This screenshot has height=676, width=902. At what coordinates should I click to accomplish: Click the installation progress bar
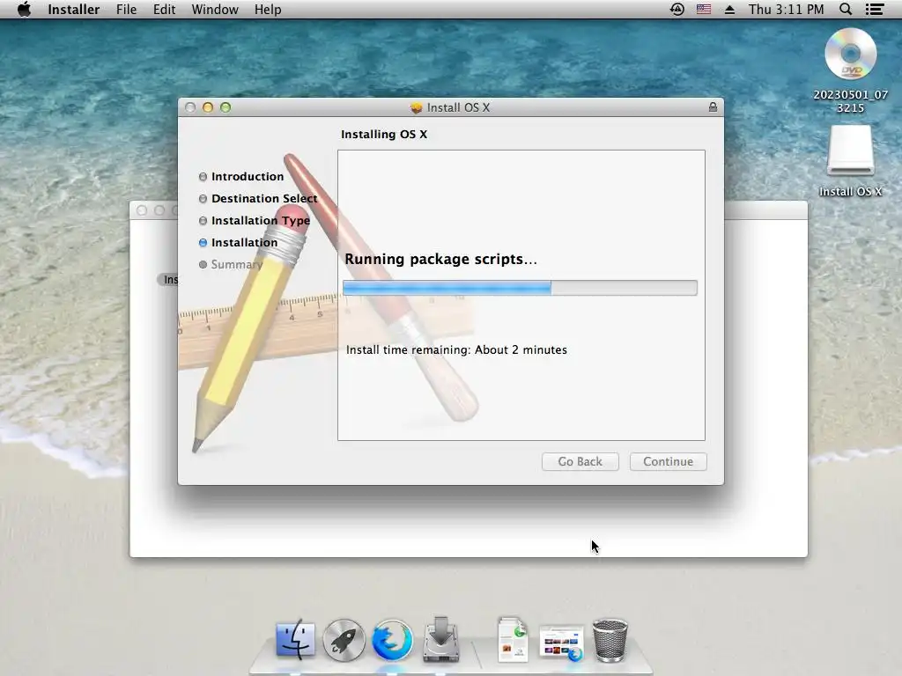(520, 288)
